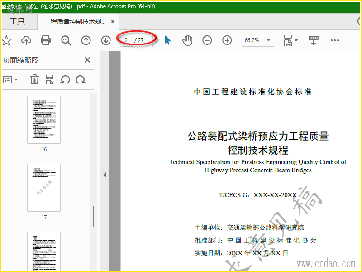Go to next page with down arrow

coord(106,40)
